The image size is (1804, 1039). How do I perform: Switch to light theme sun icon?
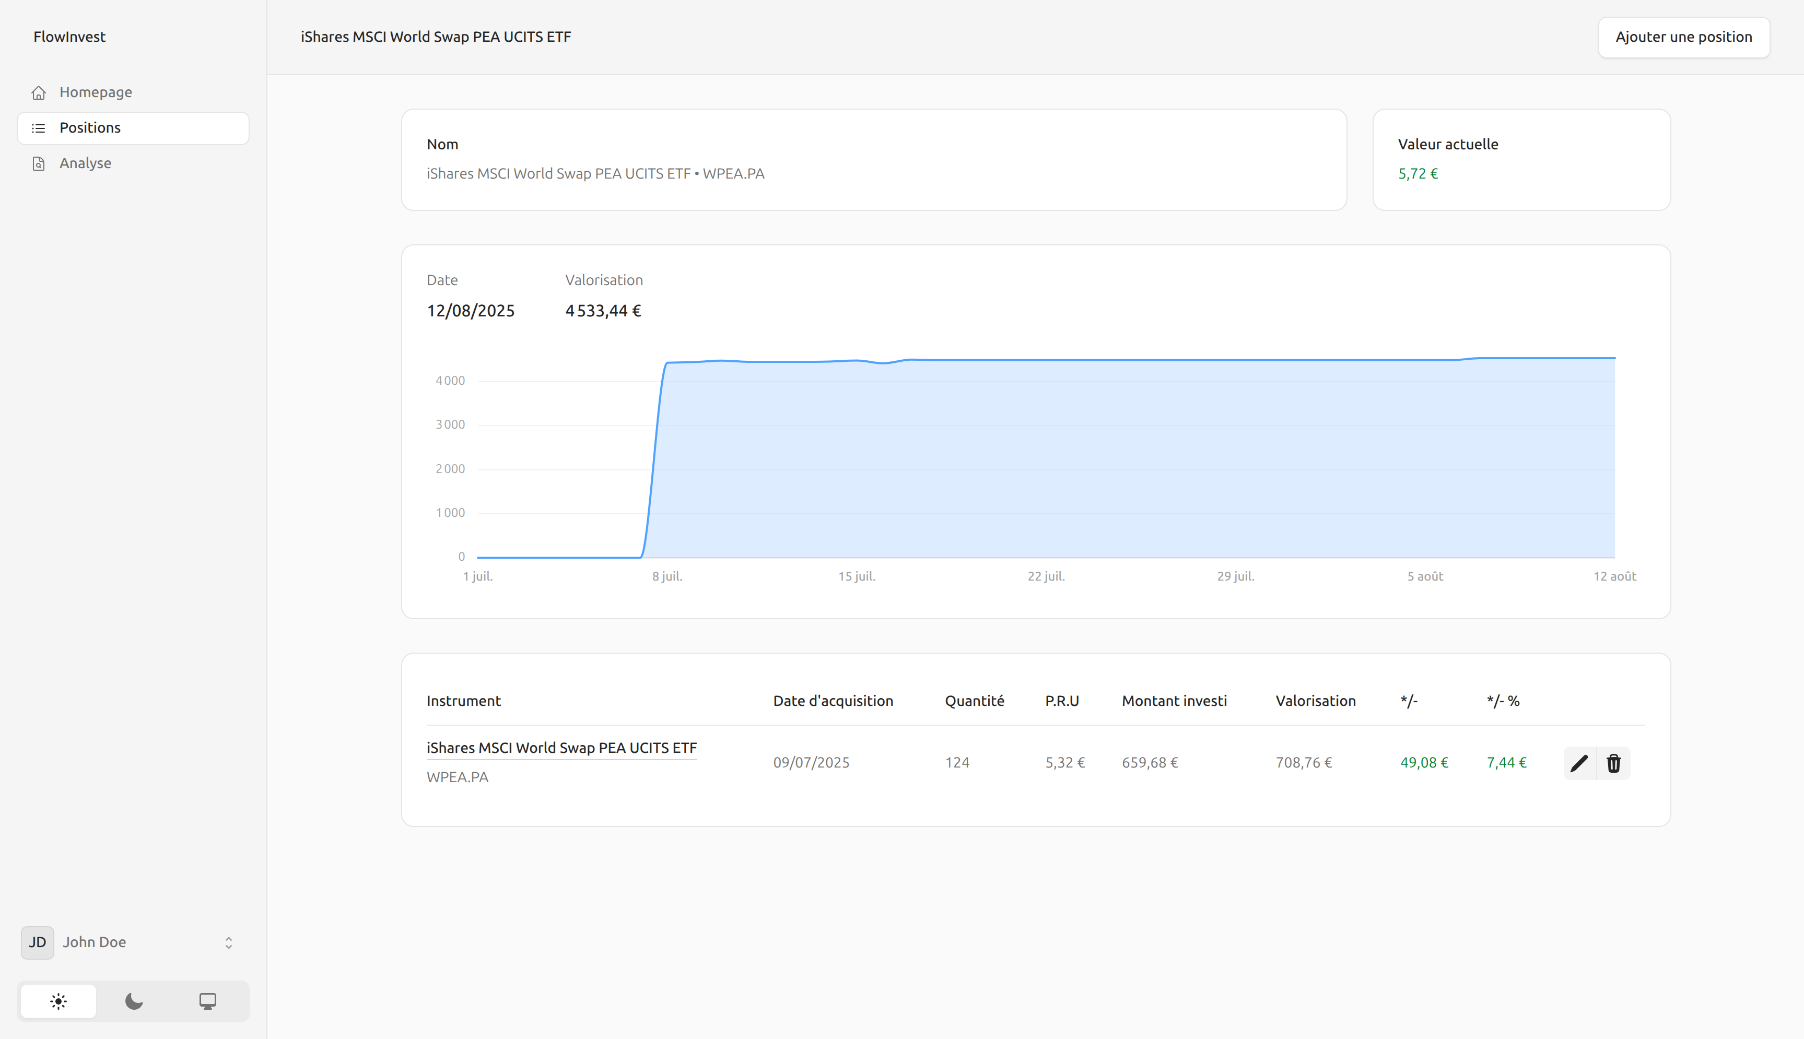tap(58, 1001)
